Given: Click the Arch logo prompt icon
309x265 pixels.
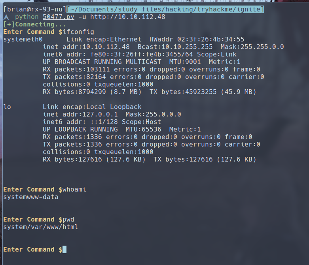Looking at the screenshot, I should pyautogui.click(x=6, y=17).
